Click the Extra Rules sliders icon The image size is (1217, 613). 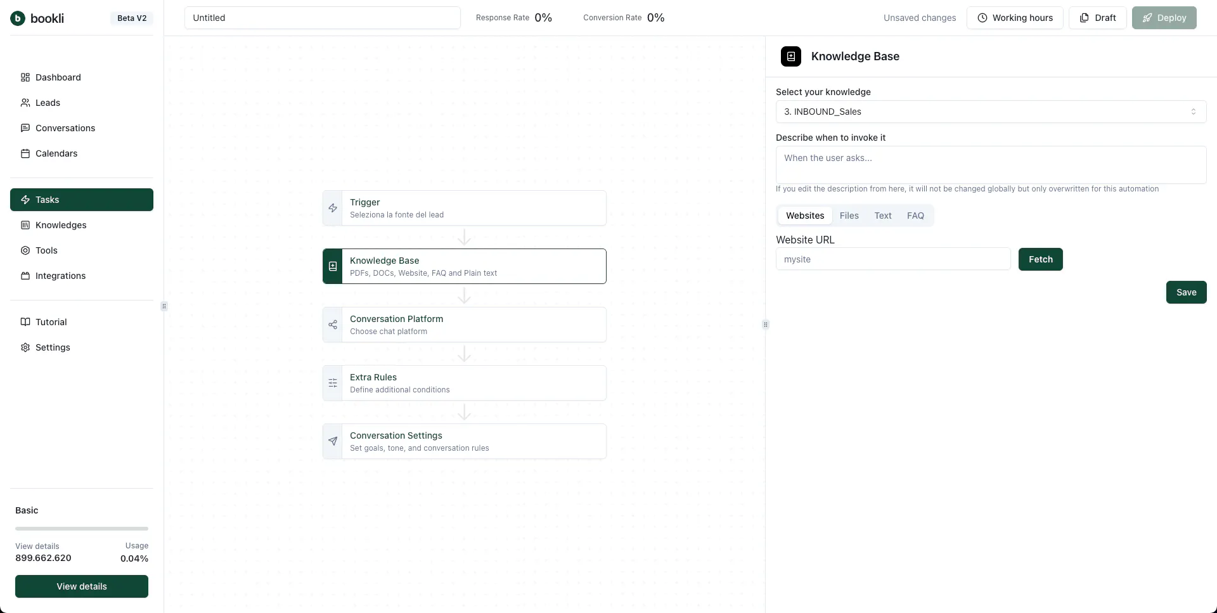pos(333,383)
